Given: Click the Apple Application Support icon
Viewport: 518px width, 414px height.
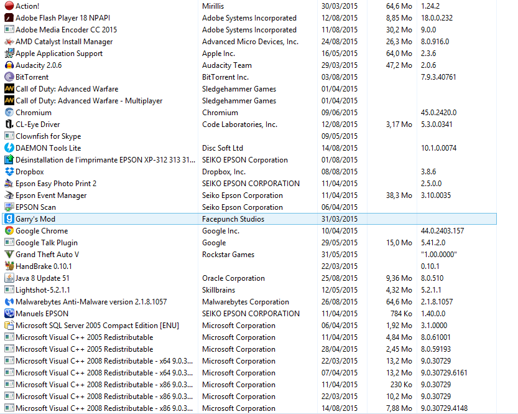Looking at the screenshot, I should click(9, 54).
